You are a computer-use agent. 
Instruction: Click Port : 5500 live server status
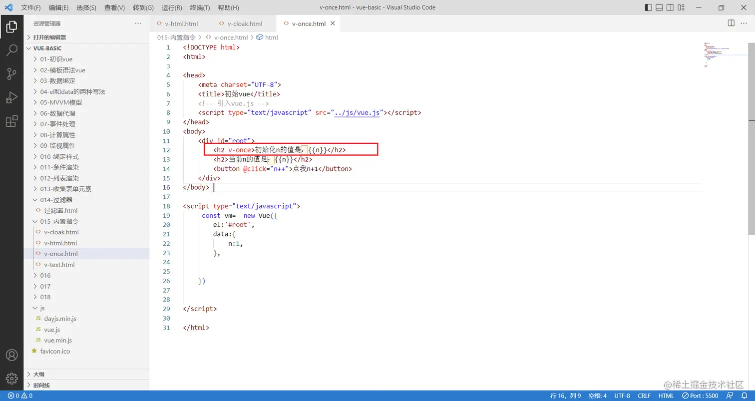coord(701,396)
